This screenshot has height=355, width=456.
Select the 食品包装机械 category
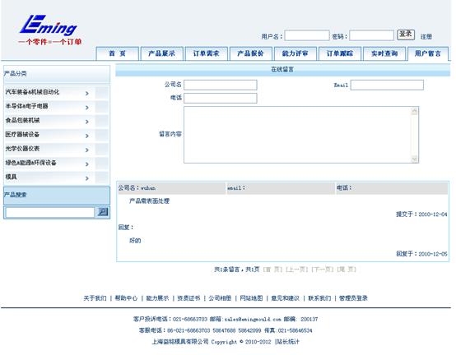click(x=22, y=120)
